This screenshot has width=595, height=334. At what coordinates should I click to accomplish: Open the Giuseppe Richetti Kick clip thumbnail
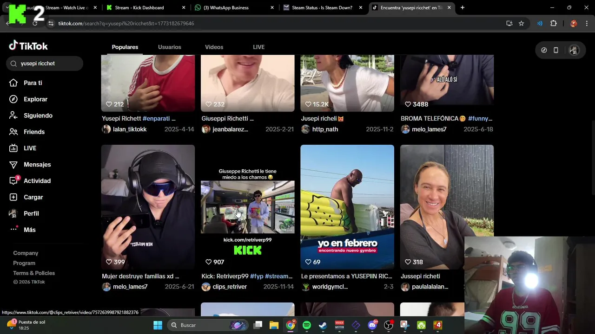point(248,207)
